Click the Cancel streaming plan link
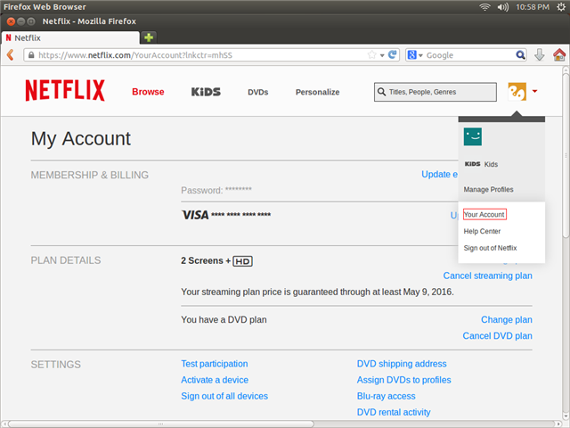 pyautogui.click(x=487, y=276)
